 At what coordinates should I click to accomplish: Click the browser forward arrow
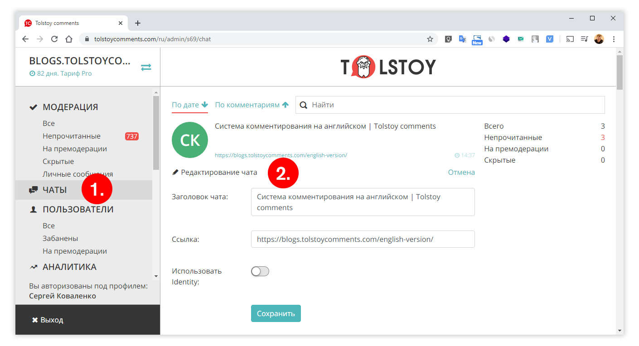click(x=40, y=39)
